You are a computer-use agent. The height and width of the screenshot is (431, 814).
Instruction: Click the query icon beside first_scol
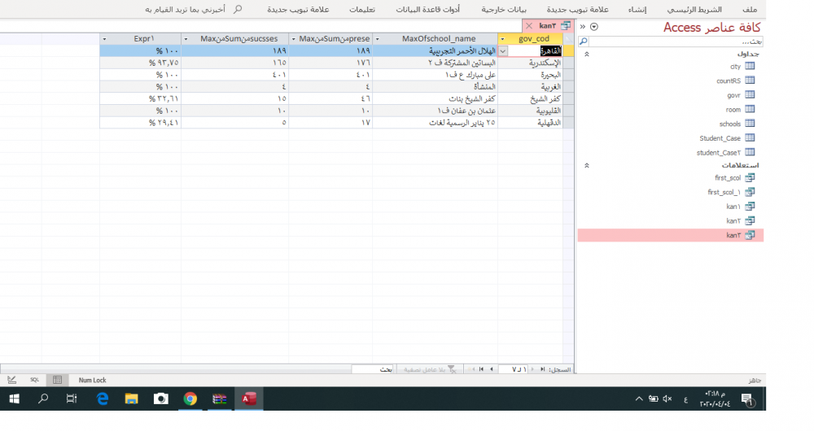pyautogui.click(x=750, y=178)
